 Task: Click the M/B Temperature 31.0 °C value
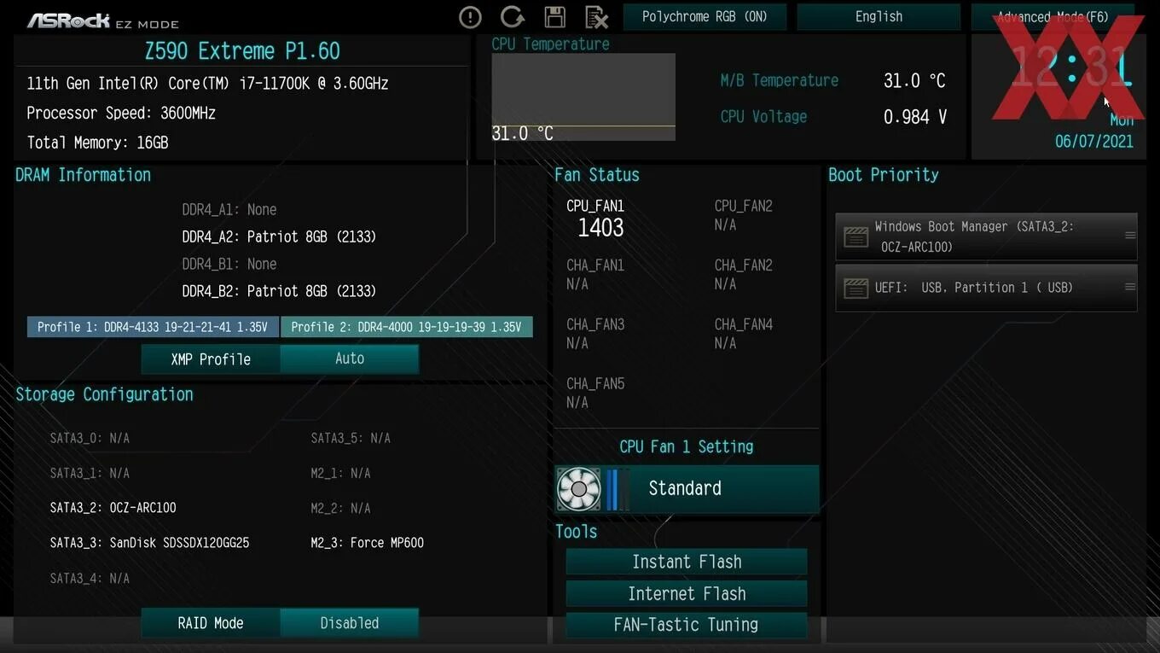(x=914, y=81)
